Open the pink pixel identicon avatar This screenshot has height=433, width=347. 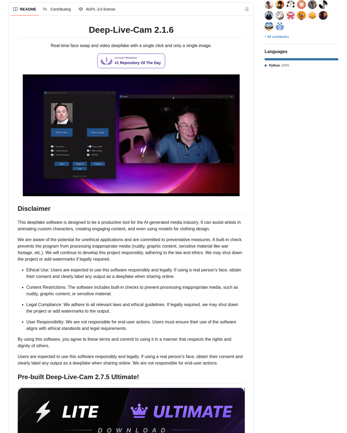pyautogui.click(x=291, y=15)
